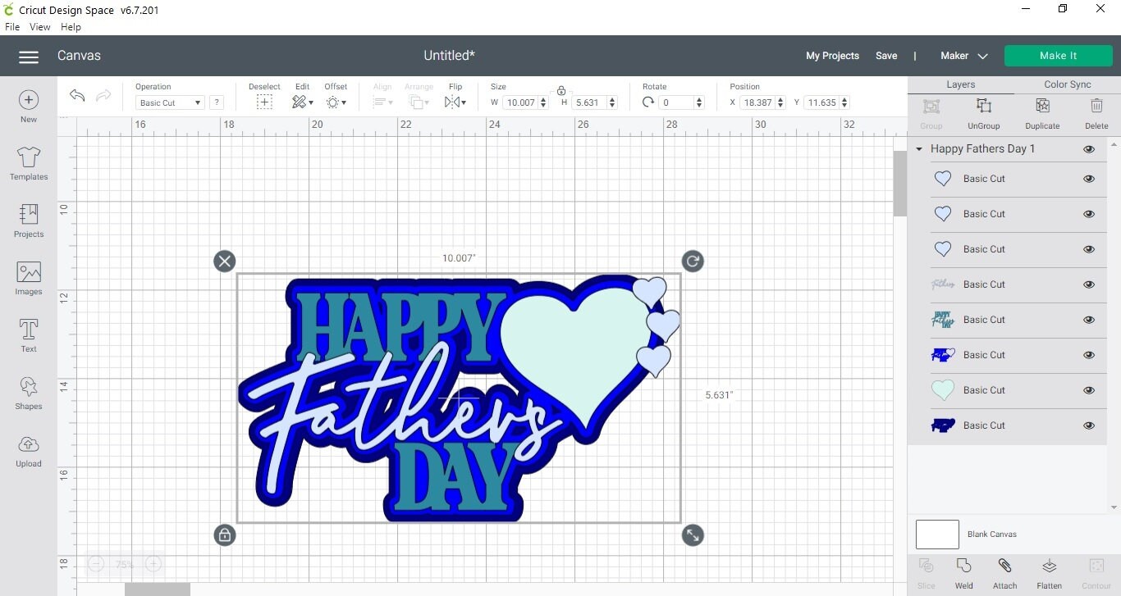
Task: Hide the large mint heart layer
Action: tap(1089, 390)
